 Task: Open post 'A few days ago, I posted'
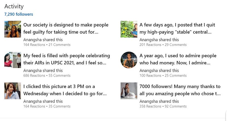click(175, 28)
